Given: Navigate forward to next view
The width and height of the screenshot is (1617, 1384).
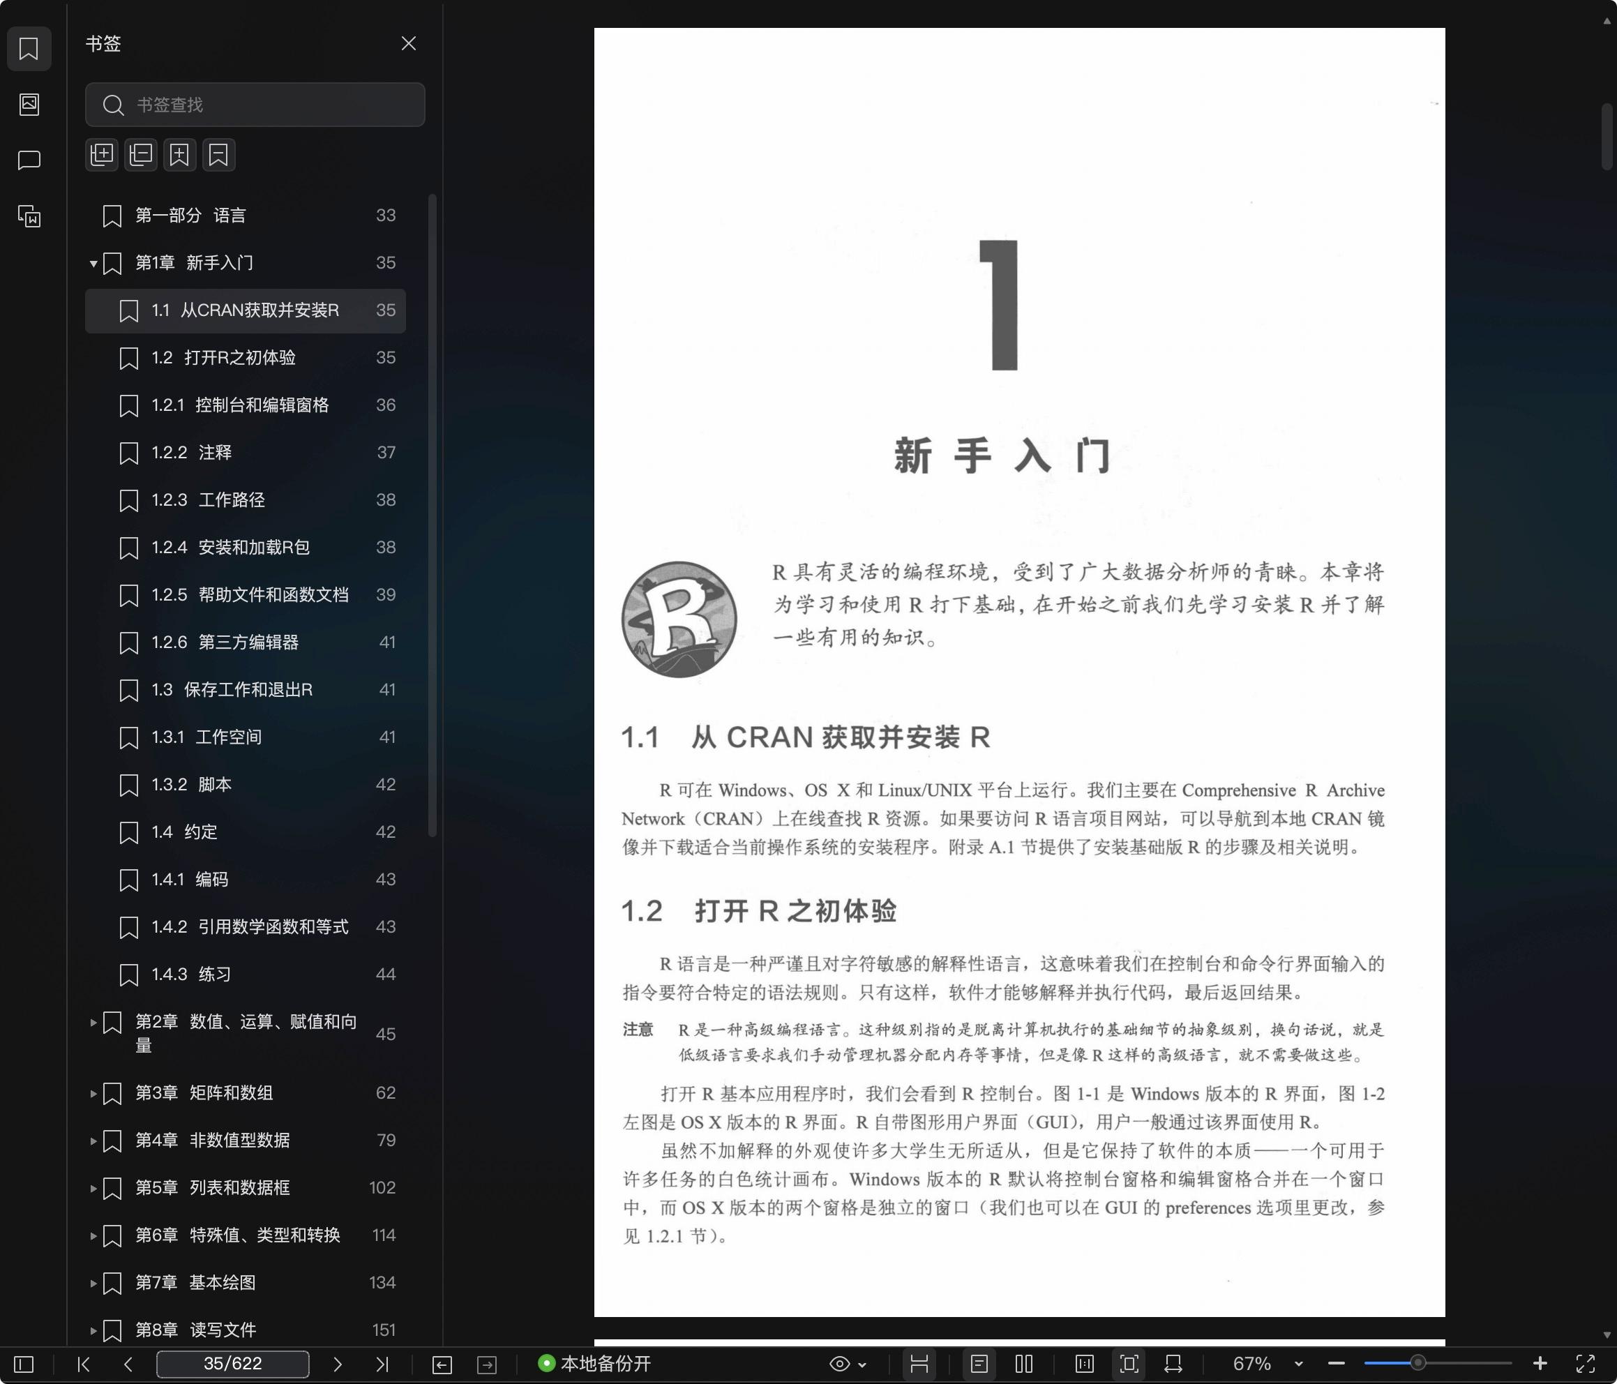Looking at the screenshot, I should [487, 1364].
